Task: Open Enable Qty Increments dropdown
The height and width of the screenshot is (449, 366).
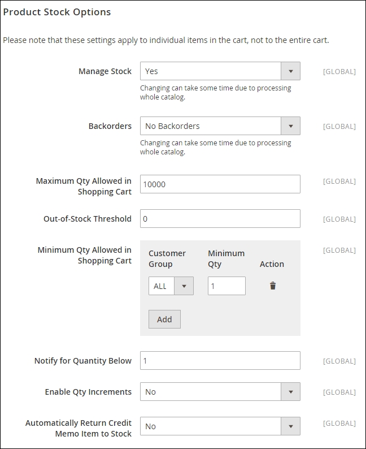Action: (x=220, y=392)
